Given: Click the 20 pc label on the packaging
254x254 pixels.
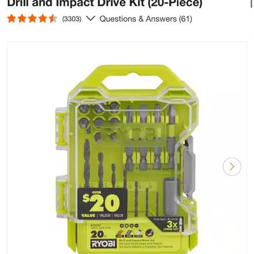Looking at the screenshot, I should 98,234.
